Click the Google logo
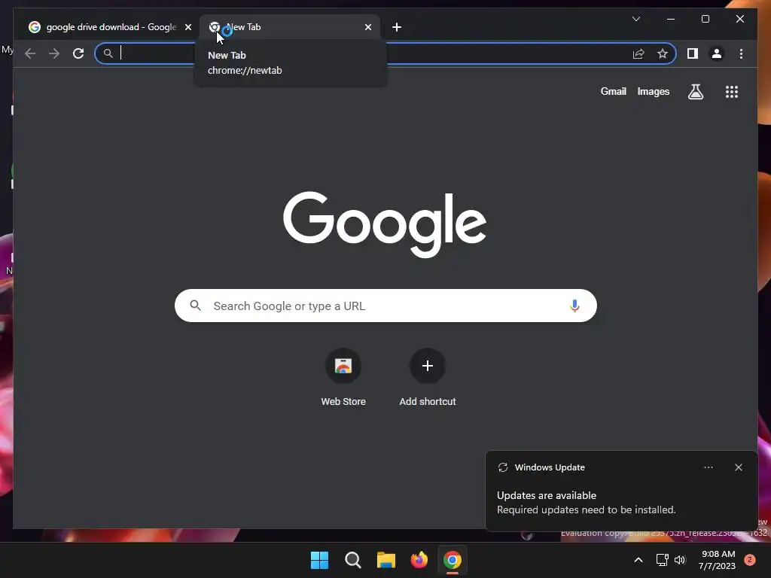The image size is (771, 578). pyautogui.click(x=385, y=224)
